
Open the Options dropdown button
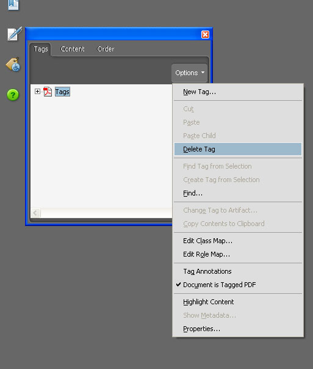click(x=190, y=73)
